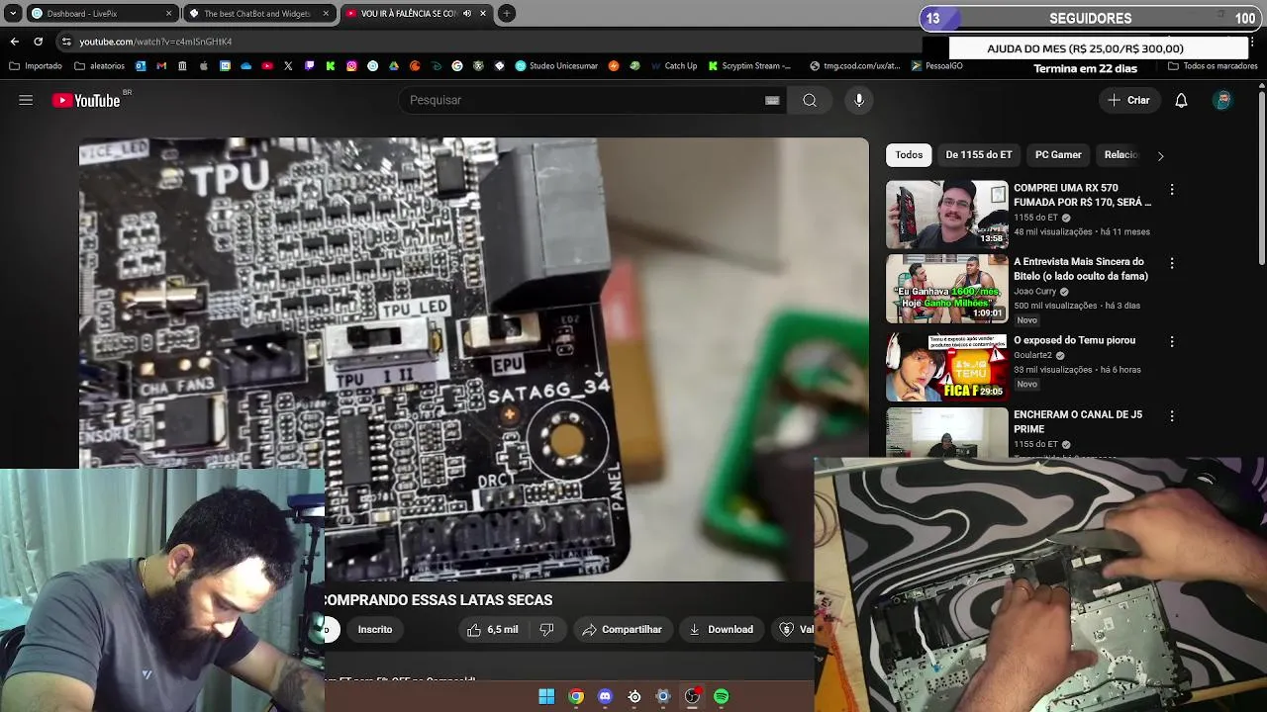Open title O exposed do Temu piorou
This screenshot has width=1267, height=712.
1074,340
